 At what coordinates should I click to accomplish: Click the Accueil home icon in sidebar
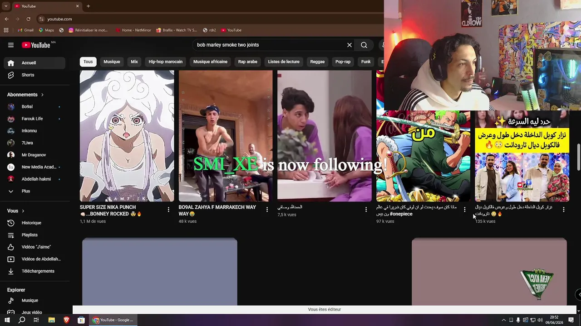[11, 63]
